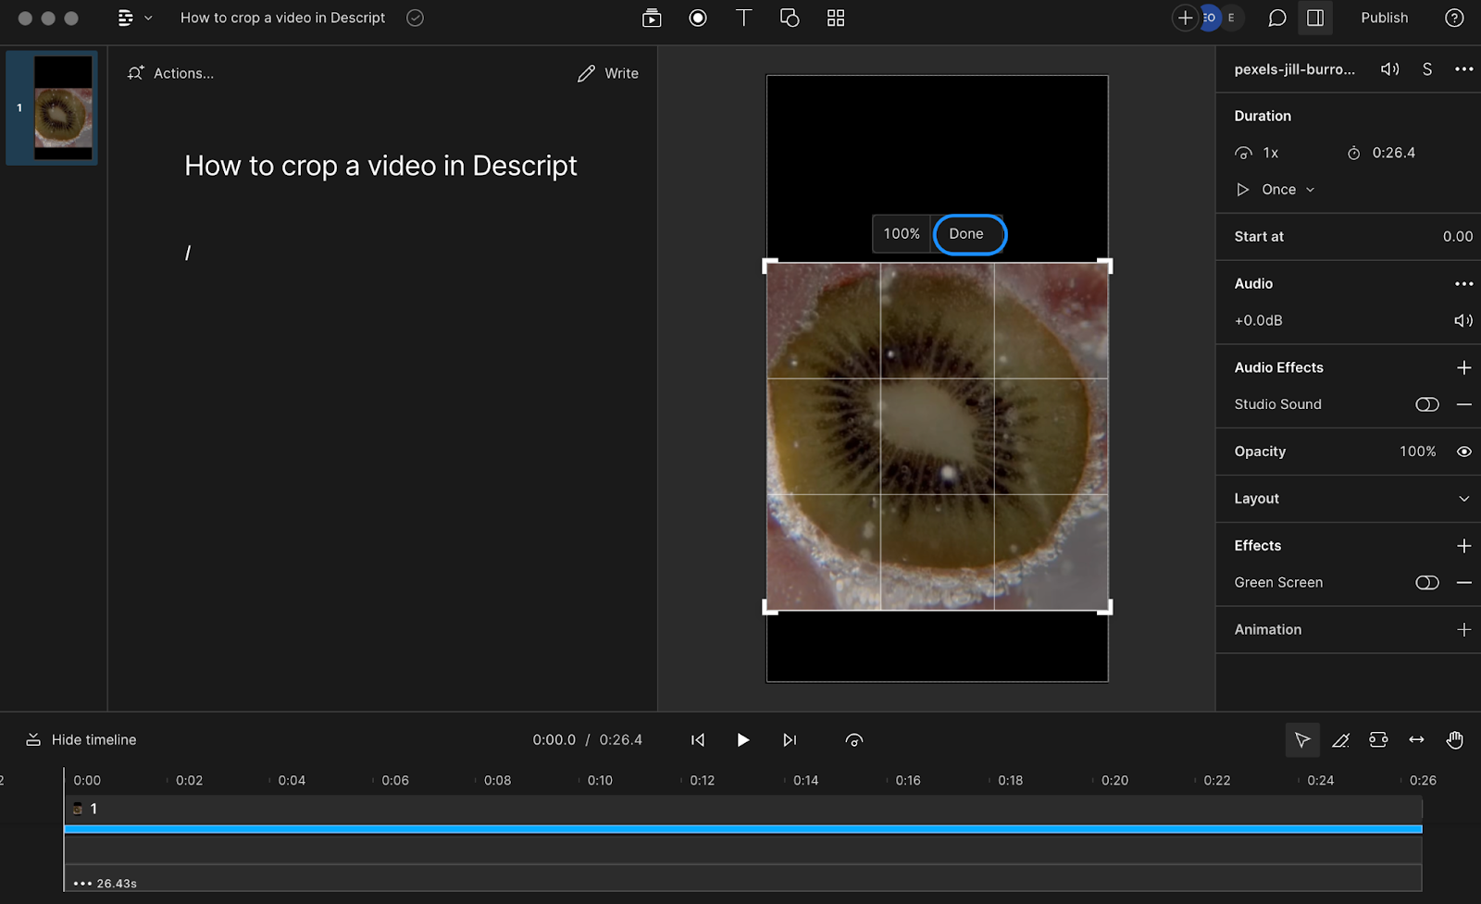The image size is (1481, 904).
Task: Click the Publish button
Action: coord(1384,18)
